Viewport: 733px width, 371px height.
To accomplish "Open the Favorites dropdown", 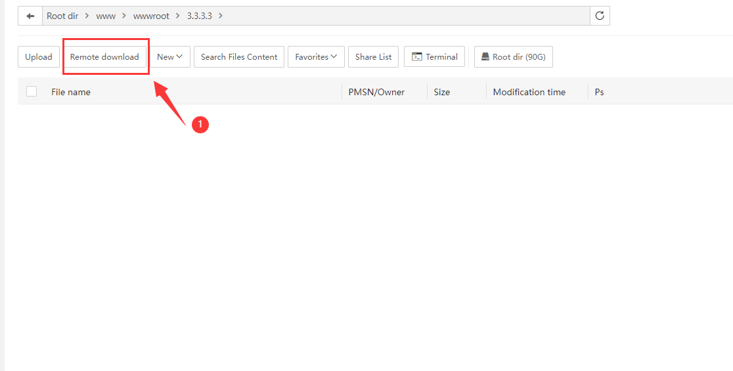I will (316, 57).
